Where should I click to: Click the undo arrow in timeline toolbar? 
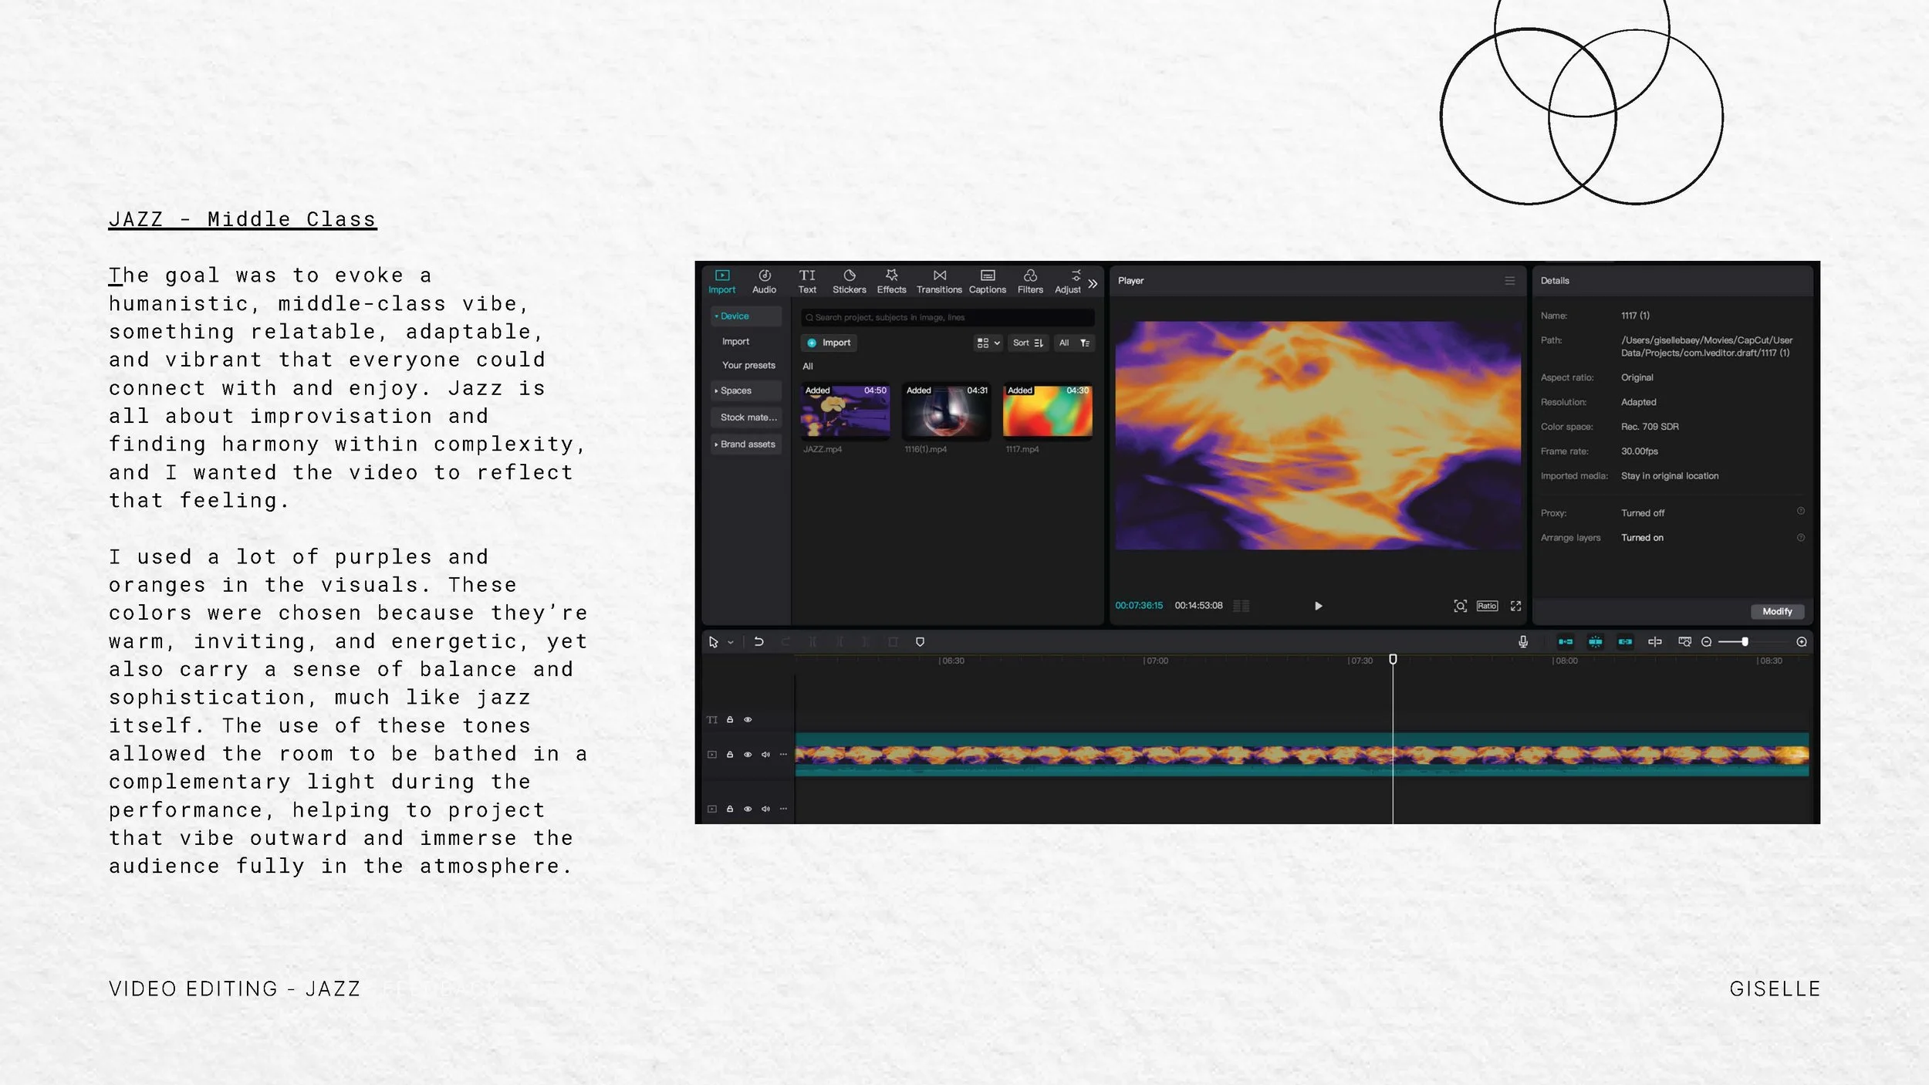tap(758, 641)
